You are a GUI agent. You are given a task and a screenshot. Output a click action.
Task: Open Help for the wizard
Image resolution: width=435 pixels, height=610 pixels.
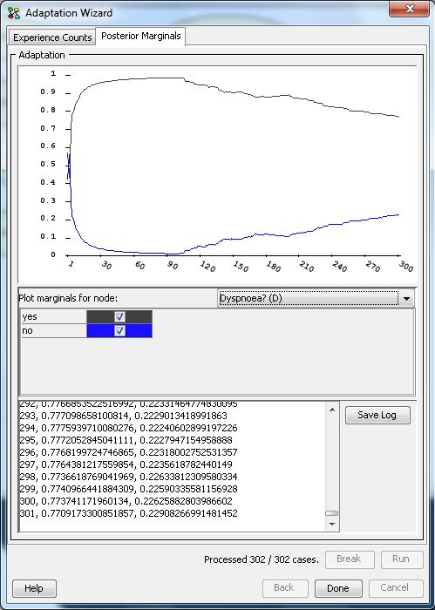click(x=34, y=588)
